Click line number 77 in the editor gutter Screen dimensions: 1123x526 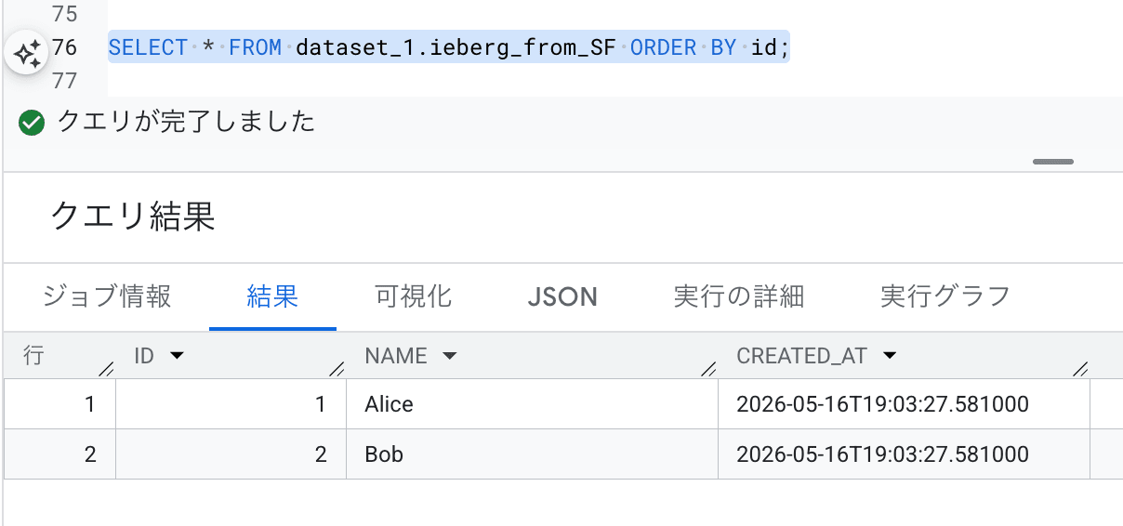tap(65, 81)
